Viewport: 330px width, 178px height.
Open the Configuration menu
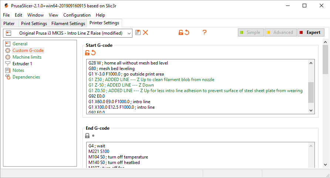point(77,15)
